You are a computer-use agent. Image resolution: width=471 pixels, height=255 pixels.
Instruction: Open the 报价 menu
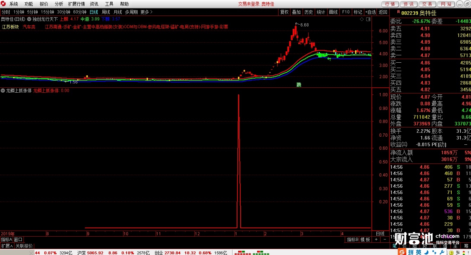(44, 4)
